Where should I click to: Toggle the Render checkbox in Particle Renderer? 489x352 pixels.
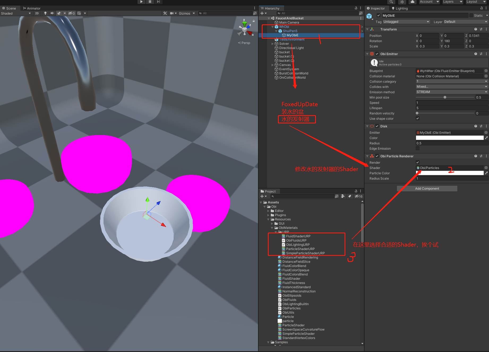(x=418, y=162)
